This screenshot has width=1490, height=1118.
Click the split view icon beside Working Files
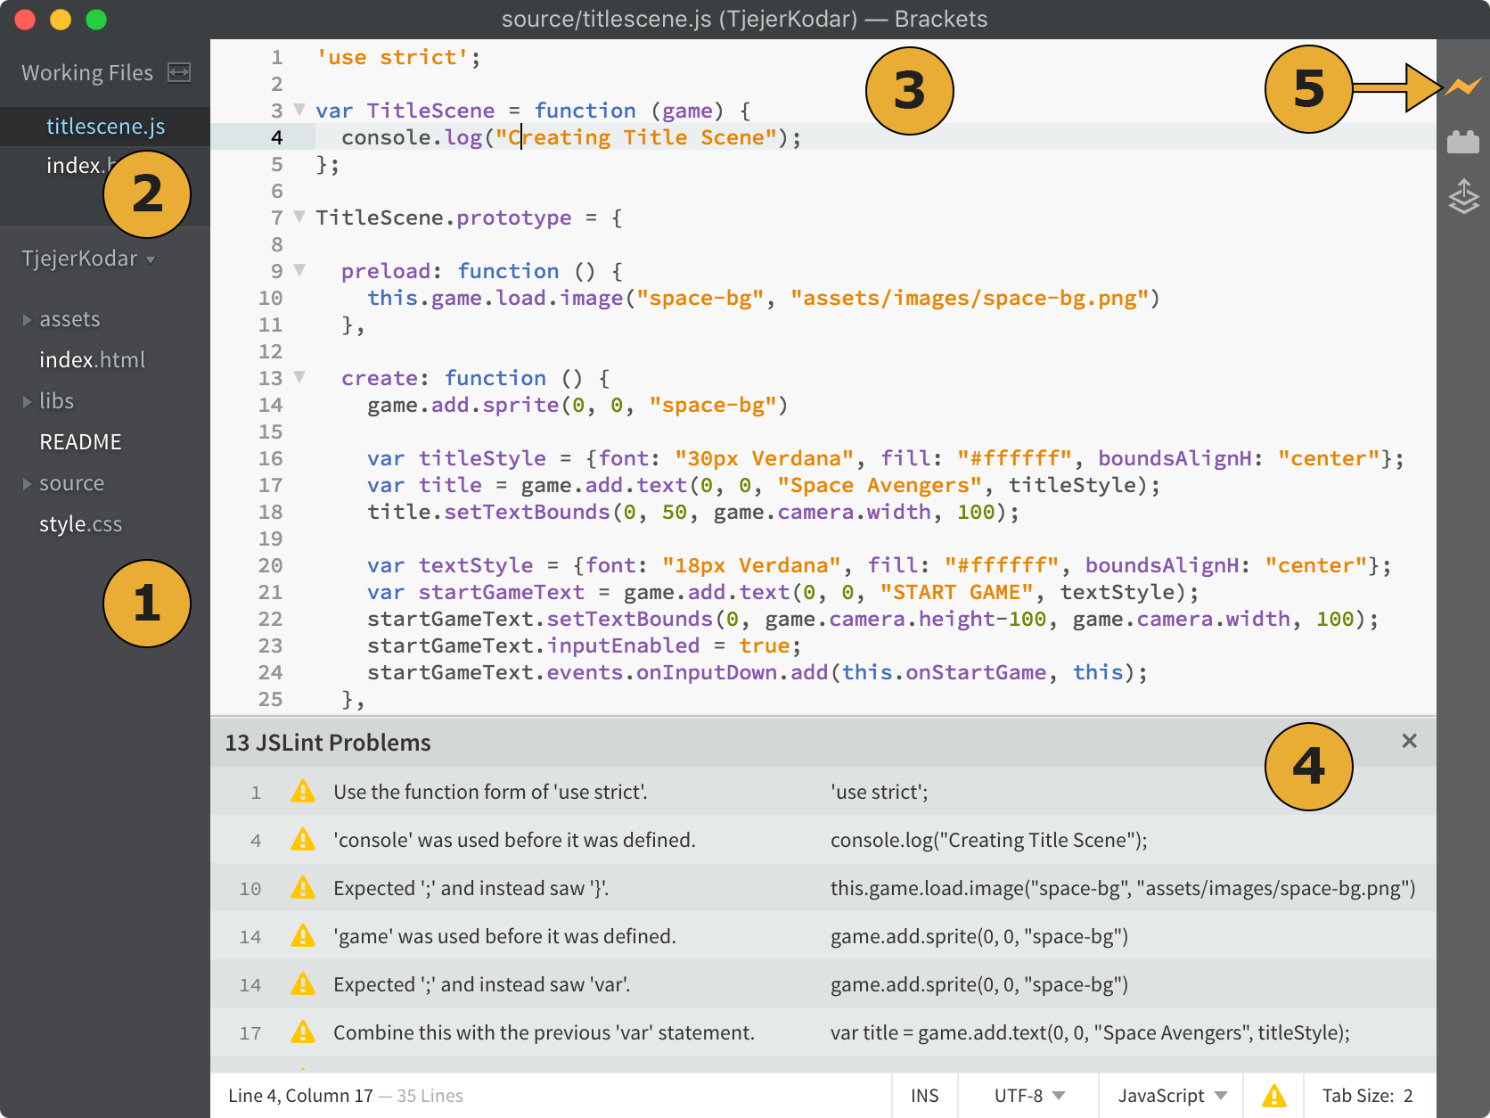pyautogui.click(x=179, y=73)
